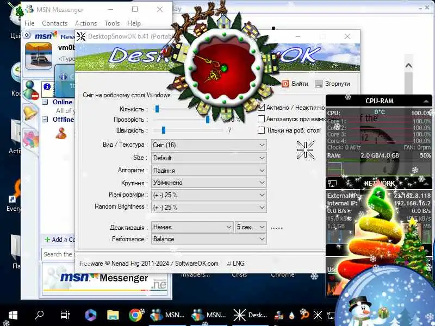Adjust the Швидкість slider handle
The height and width of the screenshot is (326, 435).
164,130
